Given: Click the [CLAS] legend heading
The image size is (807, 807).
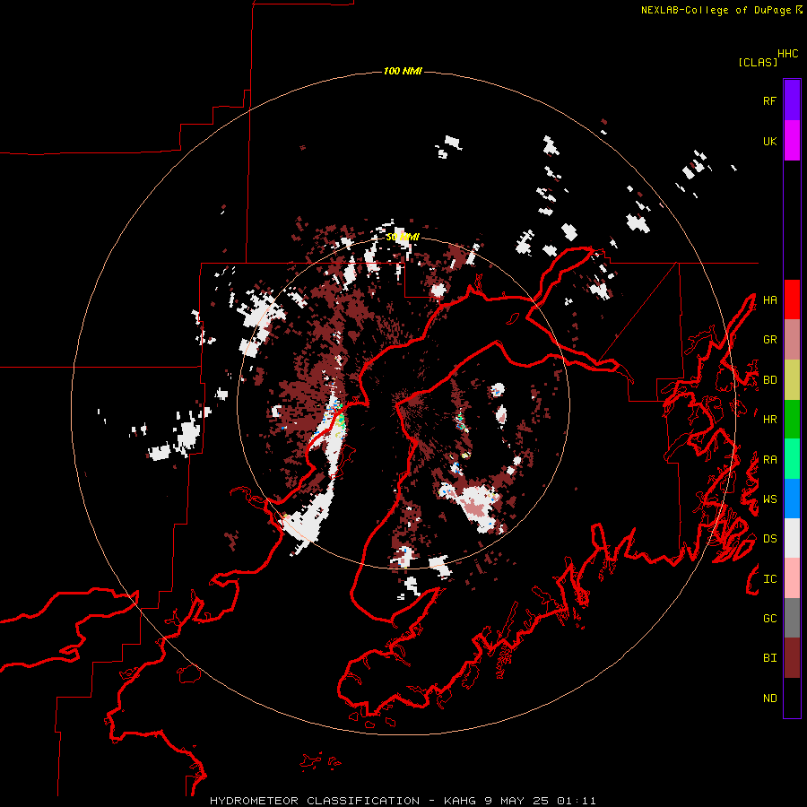Looking at the screenshot, I should pos(758,62).
